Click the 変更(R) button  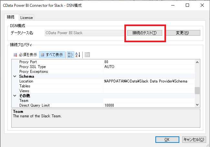[182, 33]
